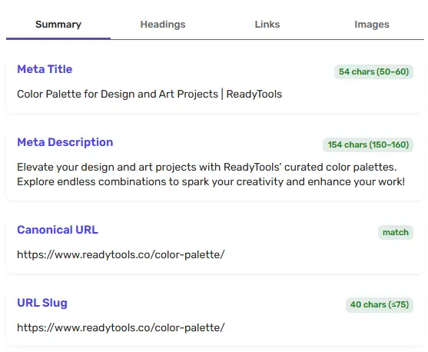Click the '54 chars (50–60)' badge

pyautogui.click(x=373, y=71)
